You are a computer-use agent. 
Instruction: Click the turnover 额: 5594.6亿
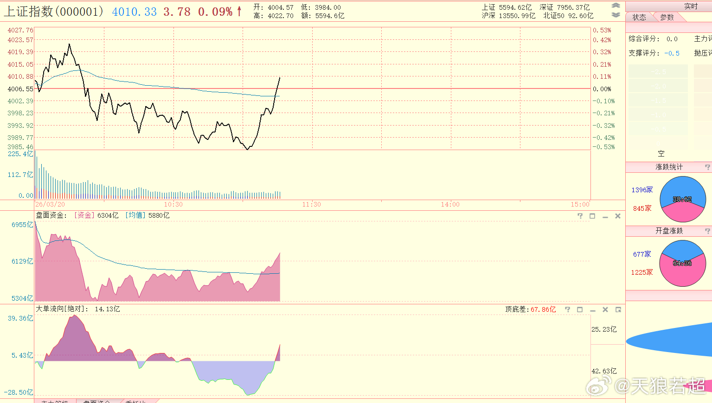(x=323, y=16)
